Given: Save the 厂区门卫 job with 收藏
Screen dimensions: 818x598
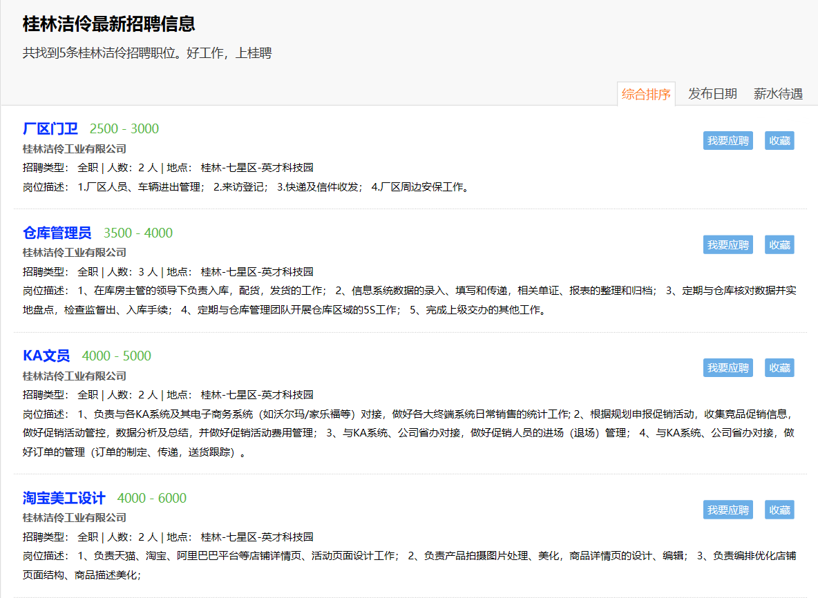Looking at the screenshot, I should pos(779,141).
